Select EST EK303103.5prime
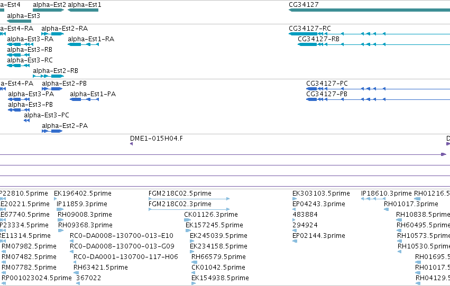 point(295,199)
